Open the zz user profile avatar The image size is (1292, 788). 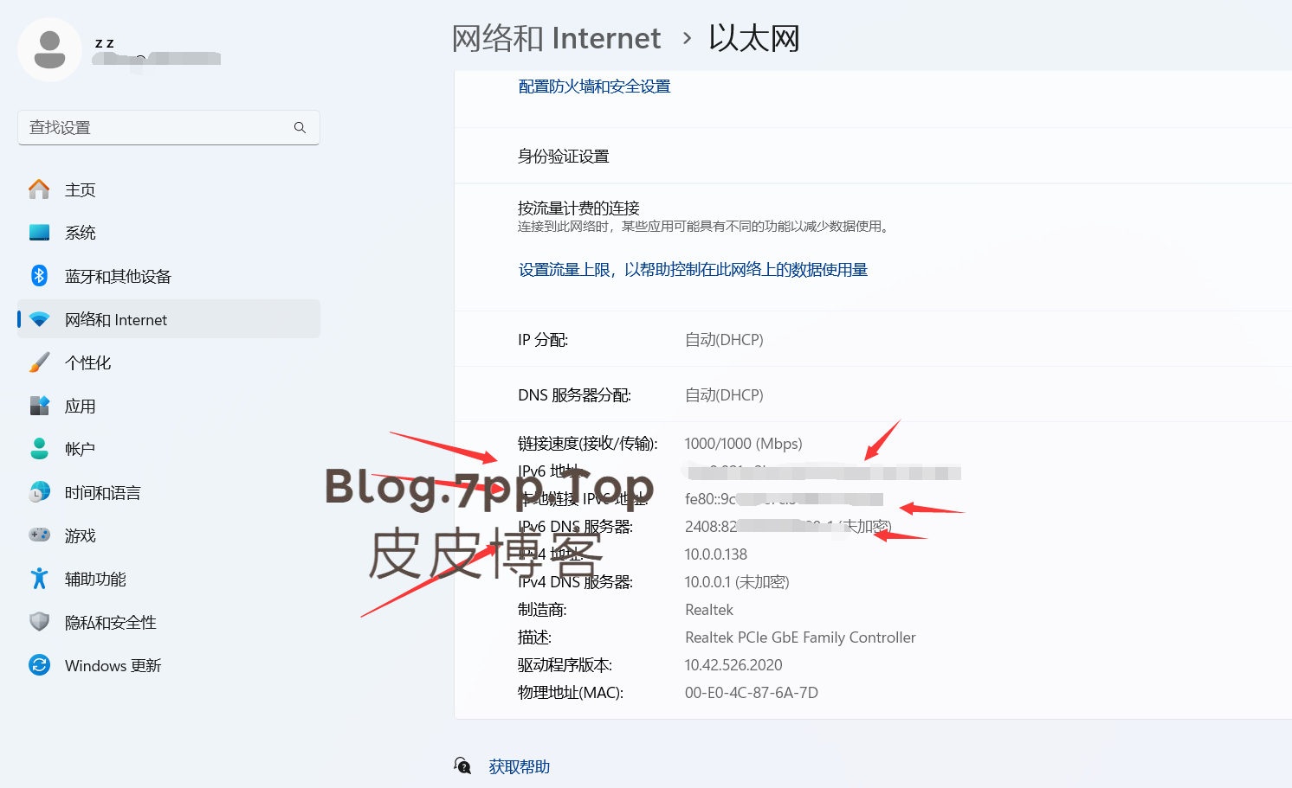(49, 50)
